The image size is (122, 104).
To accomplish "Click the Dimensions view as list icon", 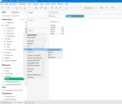I will (x=21, y=19).
